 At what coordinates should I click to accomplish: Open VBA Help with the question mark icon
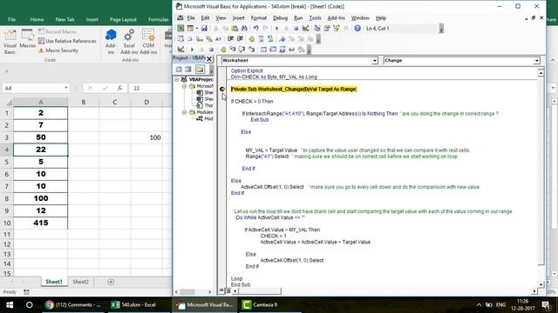pyautogui.click(x=357, y=29)
